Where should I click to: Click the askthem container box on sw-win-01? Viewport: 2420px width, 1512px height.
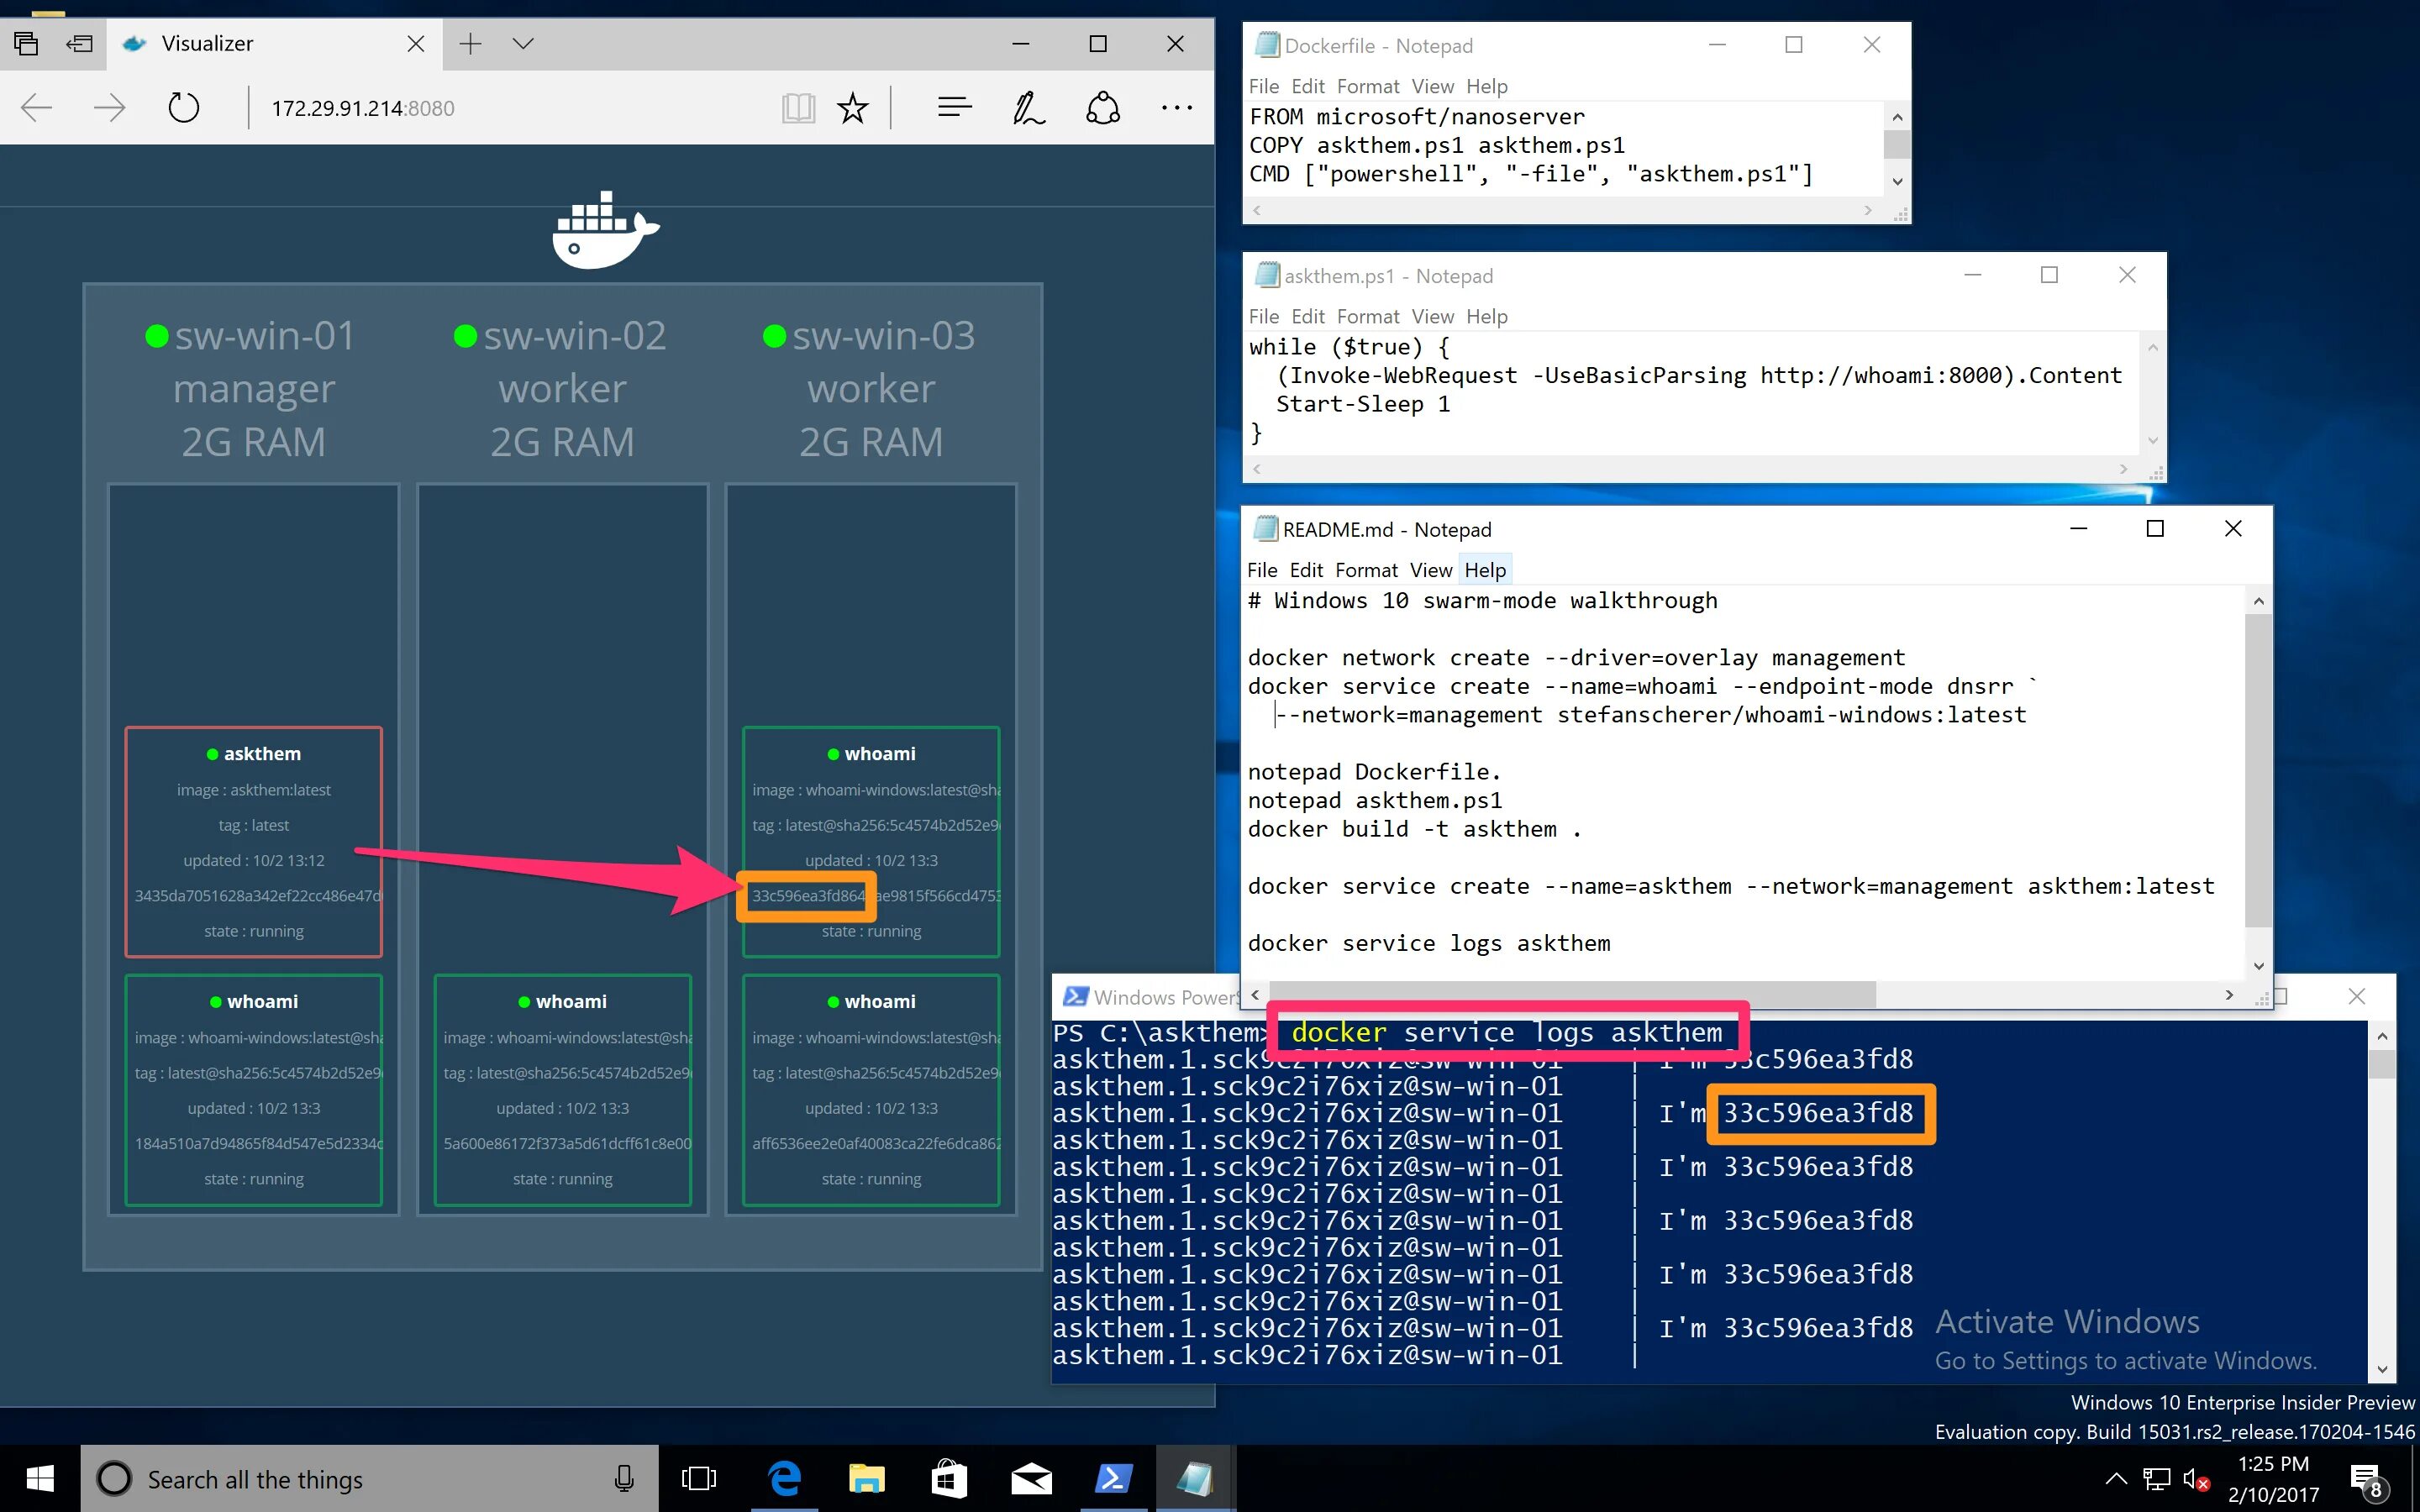[x=253, y=841]
